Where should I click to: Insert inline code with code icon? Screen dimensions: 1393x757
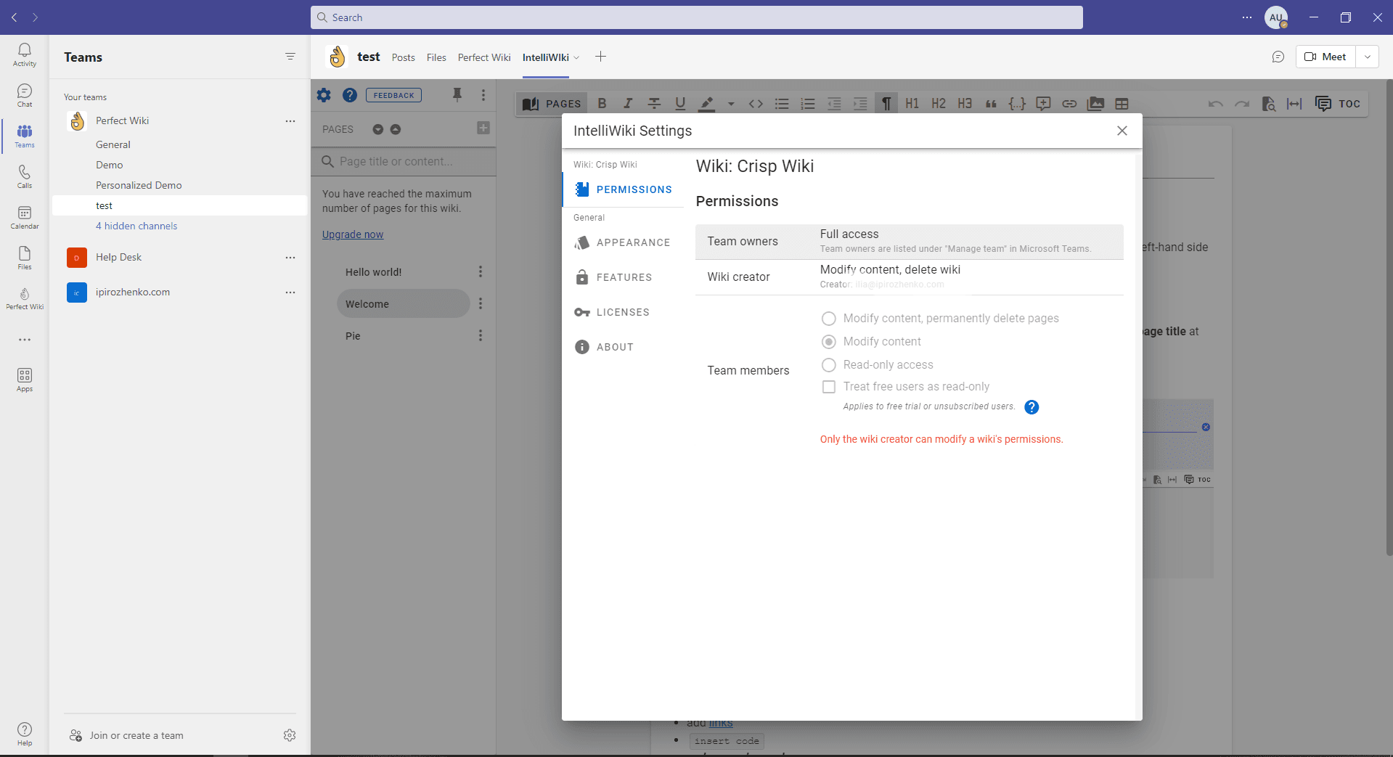(756, 104)
